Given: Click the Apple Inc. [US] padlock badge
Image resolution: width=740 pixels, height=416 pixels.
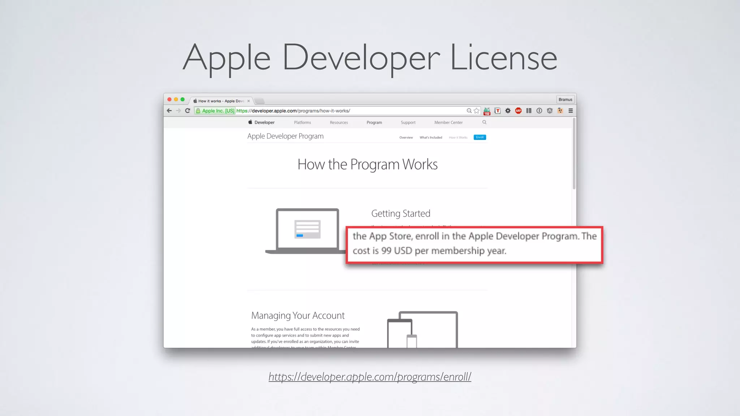Looking at the screenshot, I should coord(215,111).
